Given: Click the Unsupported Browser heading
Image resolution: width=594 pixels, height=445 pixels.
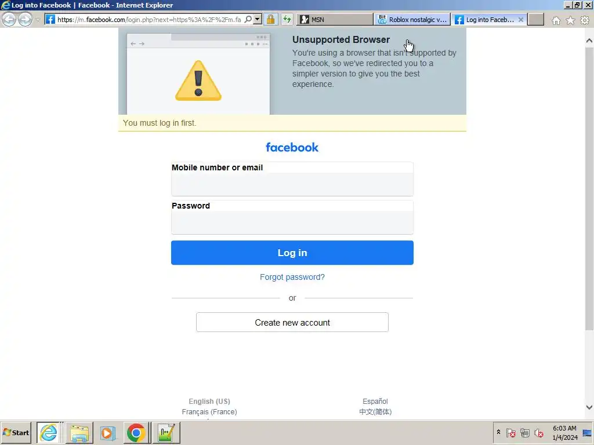Looking at the screenshot, I should click(341, 40).
